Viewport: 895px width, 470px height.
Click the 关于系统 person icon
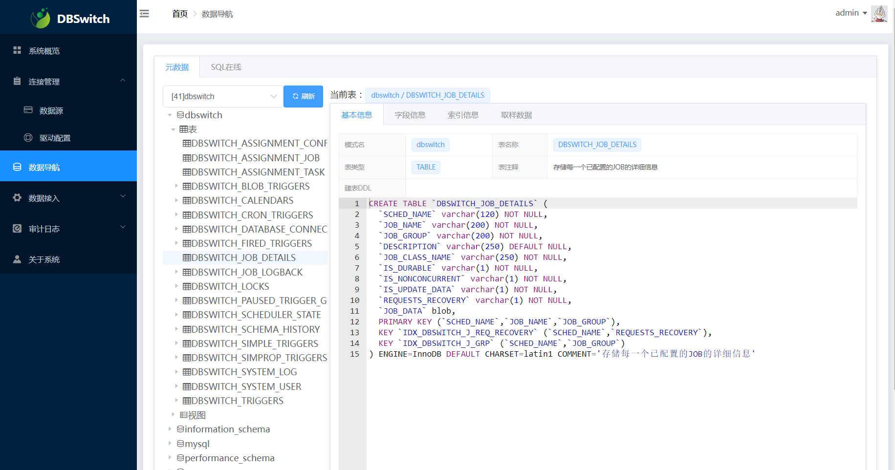(x=17, y=259)
